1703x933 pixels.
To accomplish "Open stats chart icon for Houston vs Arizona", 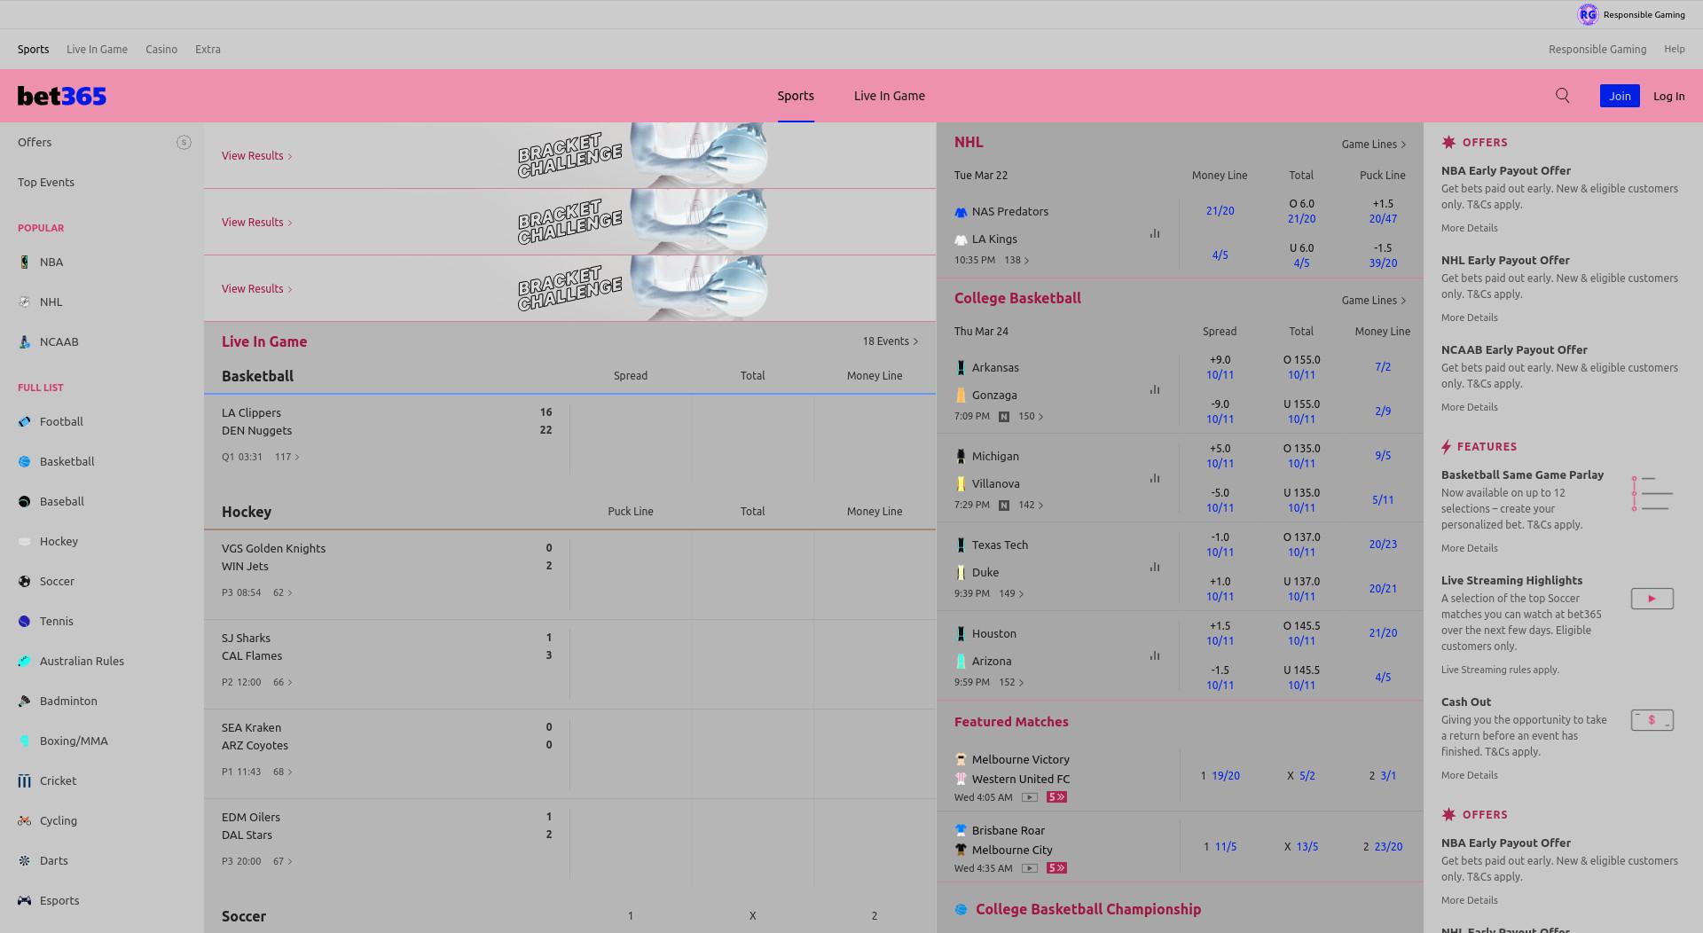I will point(1155,655).
